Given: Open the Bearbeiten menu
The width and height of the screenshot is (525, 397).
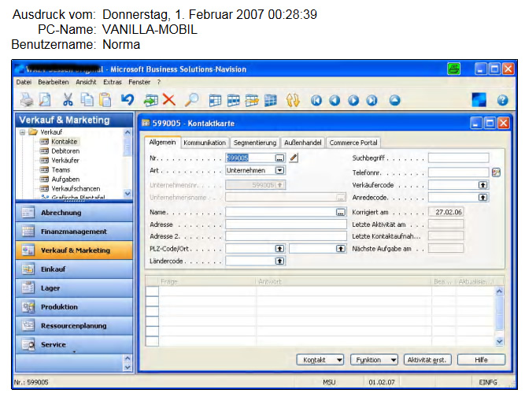Looking at the screenshot, I should (x=54, y=82).
